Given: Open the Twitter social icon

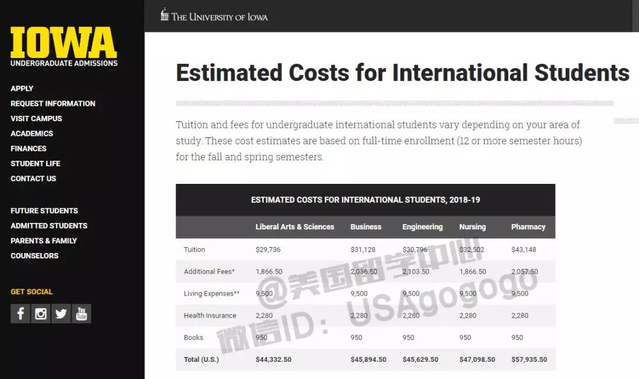Looking at the screenshot, I should click(61, 313).
